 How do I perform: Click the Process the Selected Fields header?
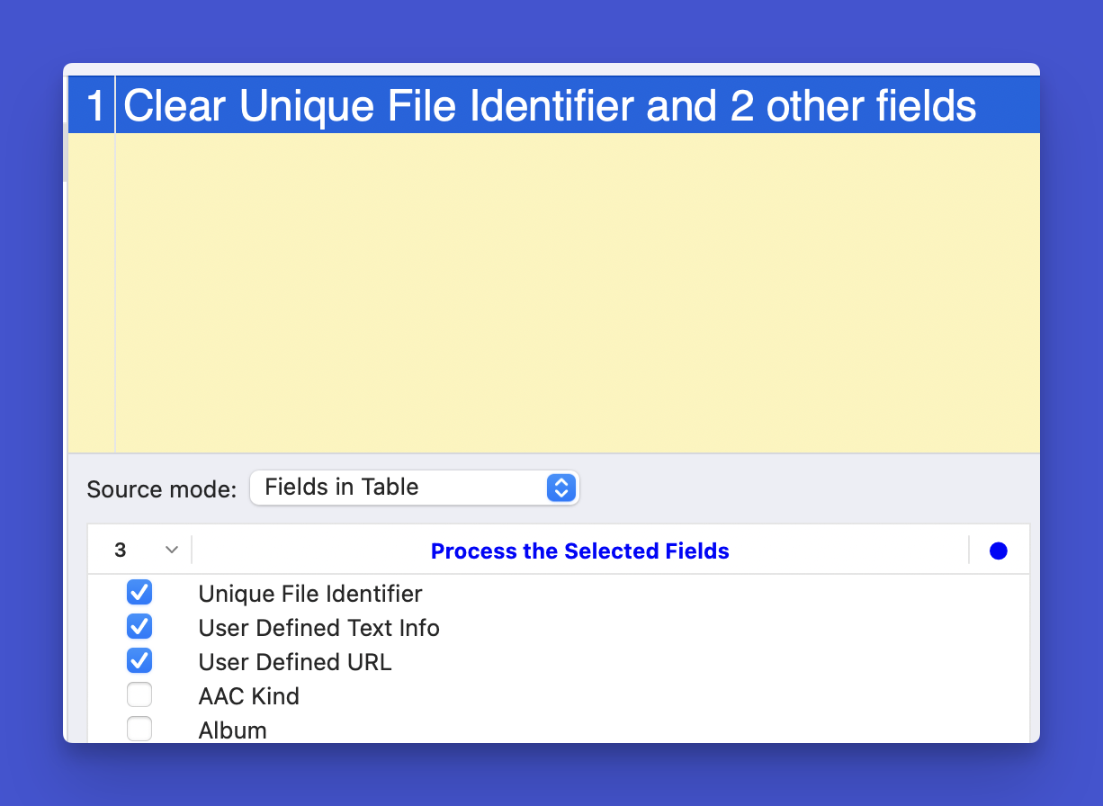coord(579,551)
